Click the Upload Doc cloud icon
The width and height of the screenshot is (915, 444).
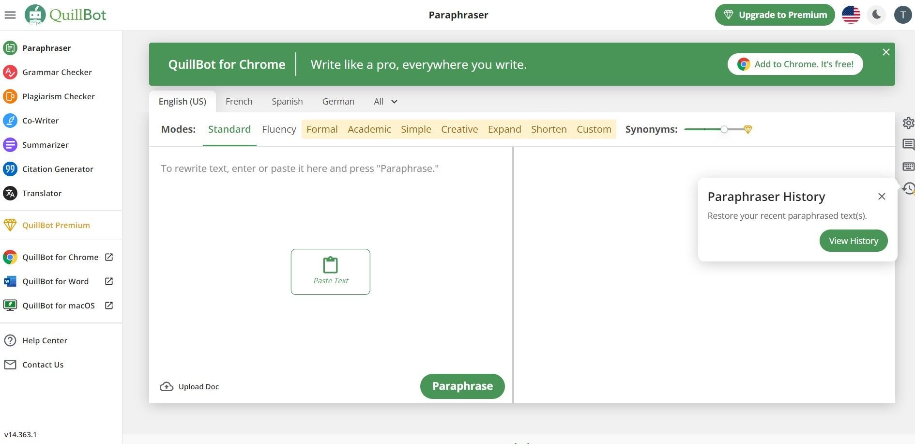pos(167,386)
